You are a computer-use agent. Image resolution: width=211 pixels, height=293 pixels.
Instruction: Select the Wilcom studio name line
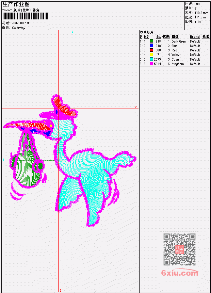click(x=21, y=10)
